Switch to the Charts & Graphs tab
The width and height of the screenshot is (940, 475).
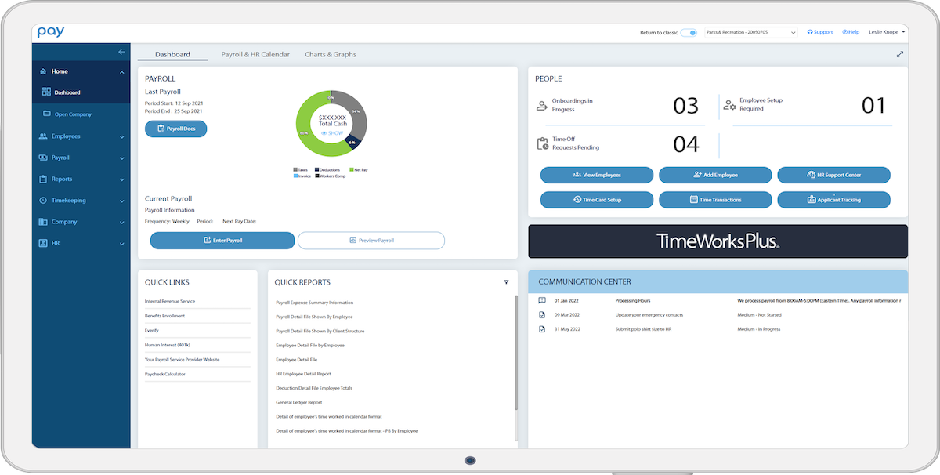click(331, 55)
